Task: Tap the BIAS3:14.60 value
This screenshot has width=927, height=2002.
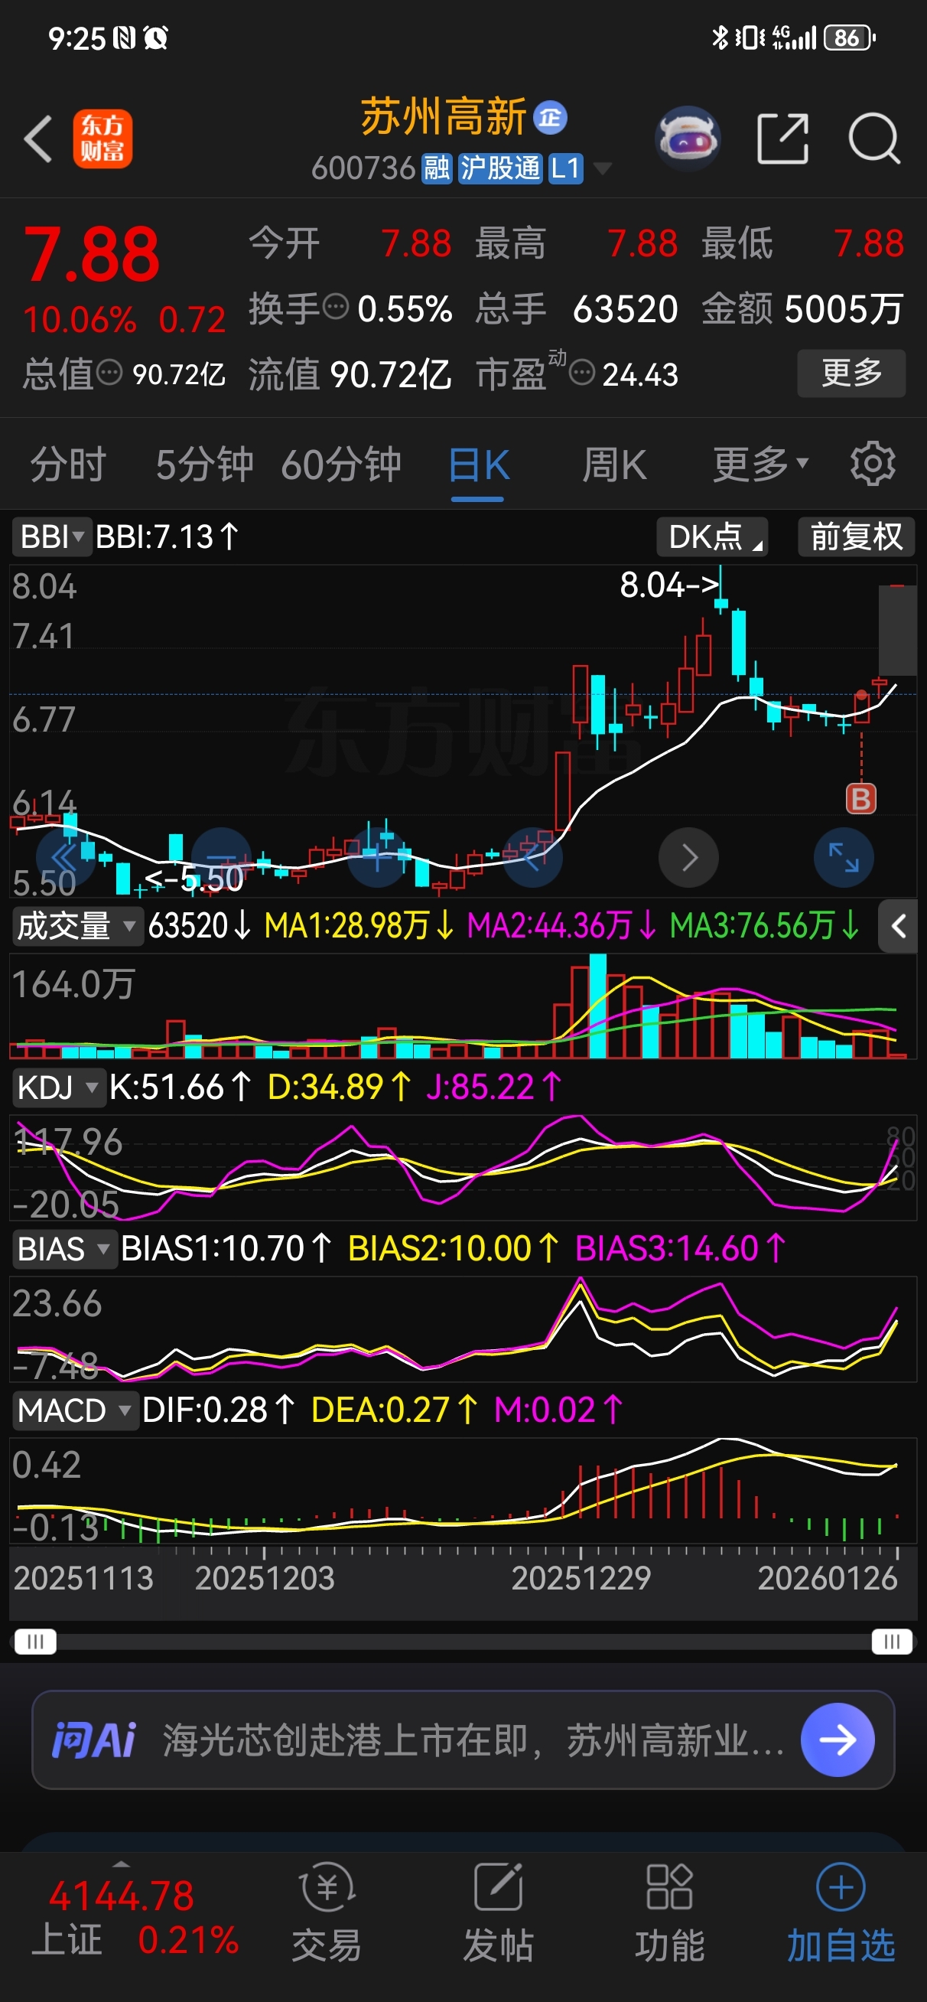Action: pyautogui.click(x=681, y=1249)
